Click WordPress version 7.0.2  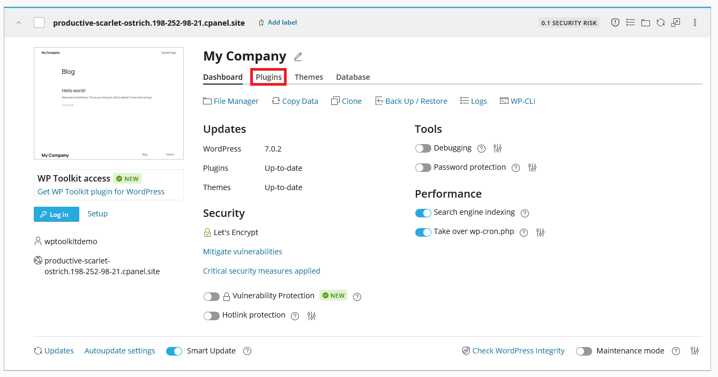pyautogui.click(x=273, y=149)
